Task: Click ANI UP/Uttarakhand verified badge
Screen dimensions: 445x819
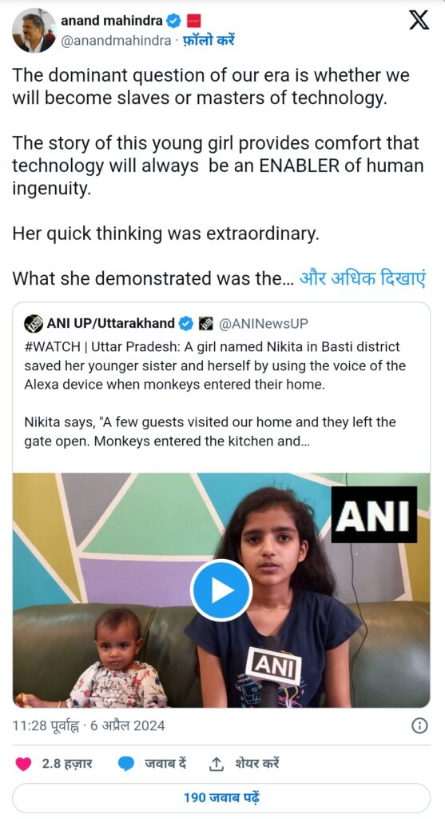Action: click(185, 324)
